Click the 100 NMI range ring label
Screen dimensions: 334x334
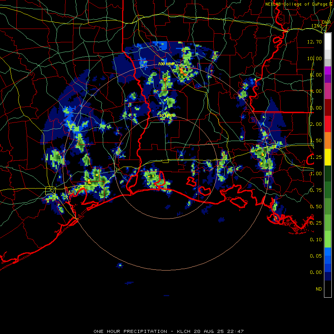point(166,64)
